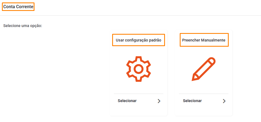Select the default configuration option
This screenshot has height=122, width=261.
pyautogui.click(x=138, y=73)
